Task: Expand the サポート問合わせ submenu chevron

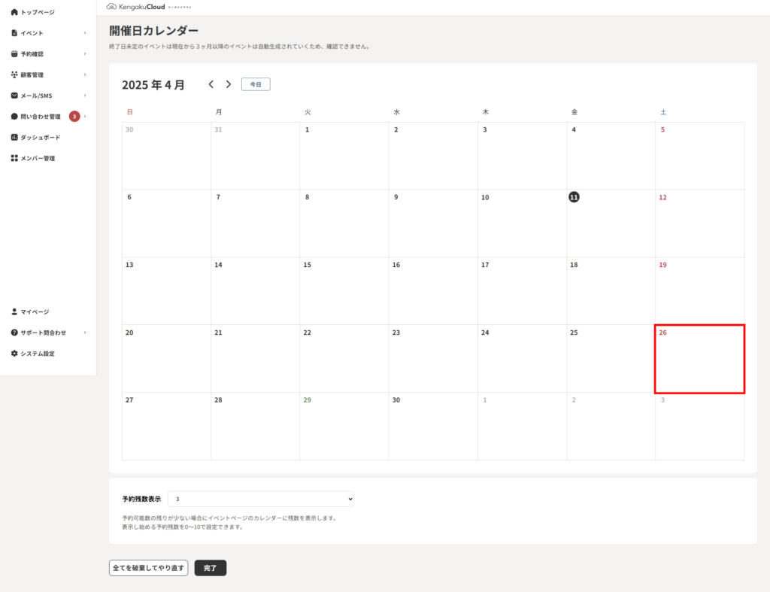Action: coord(85,332)
